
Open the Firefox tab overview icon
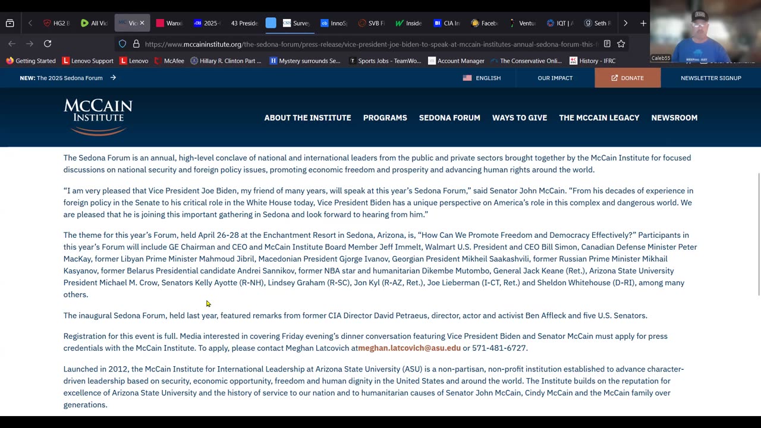pos(10,23)
